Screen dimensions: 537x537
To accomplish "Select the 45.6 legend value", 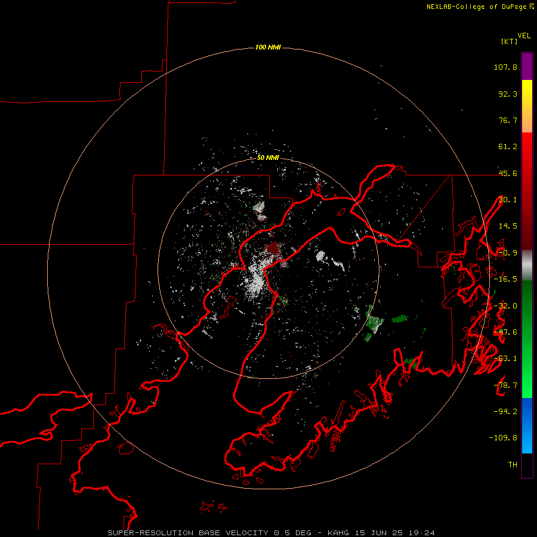I will tap(508, 173).
